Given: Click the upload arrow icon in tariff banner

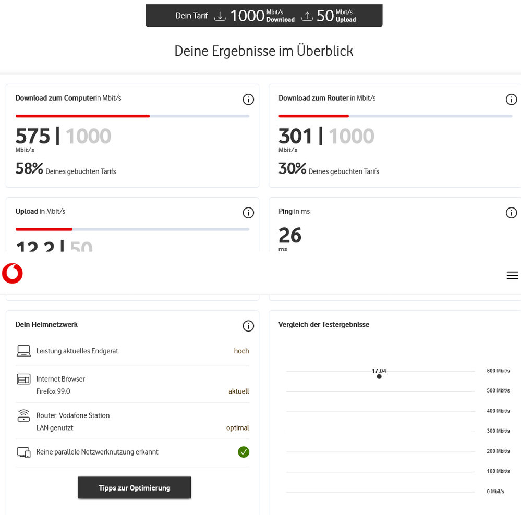Looking at the screenshot, I should point(307,16).
